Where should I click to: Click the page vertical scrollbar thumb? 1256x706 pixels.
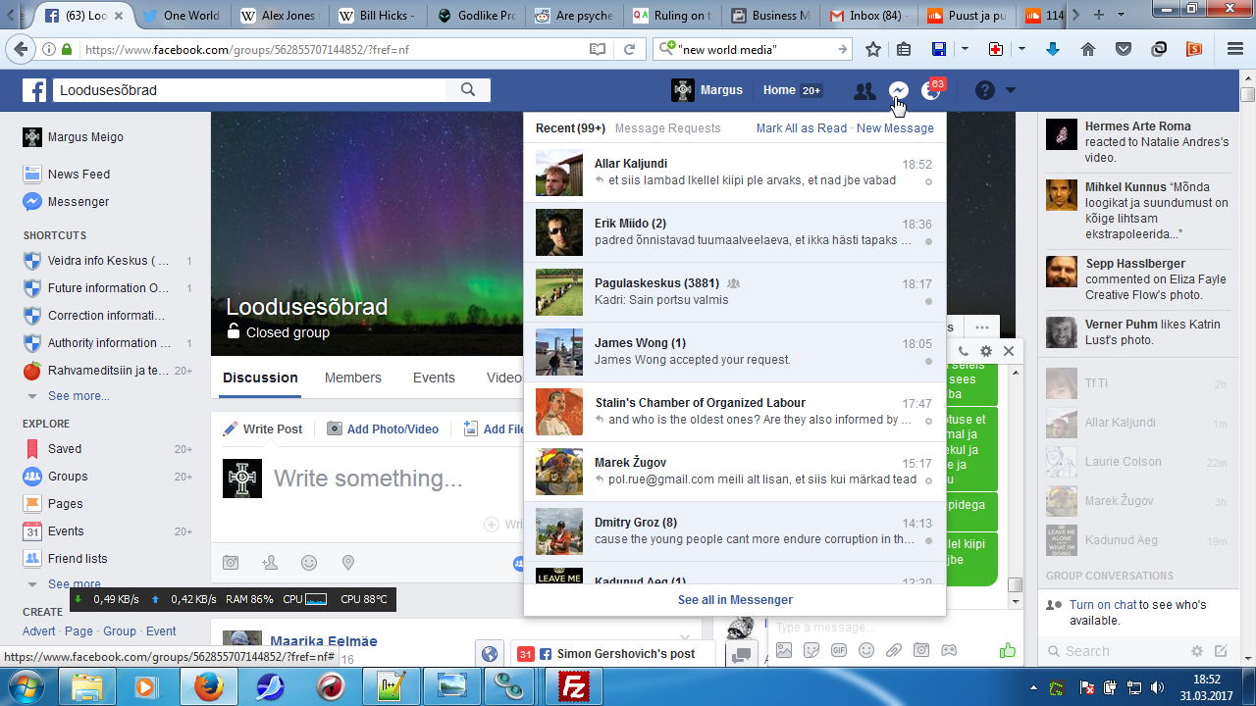1247,96
